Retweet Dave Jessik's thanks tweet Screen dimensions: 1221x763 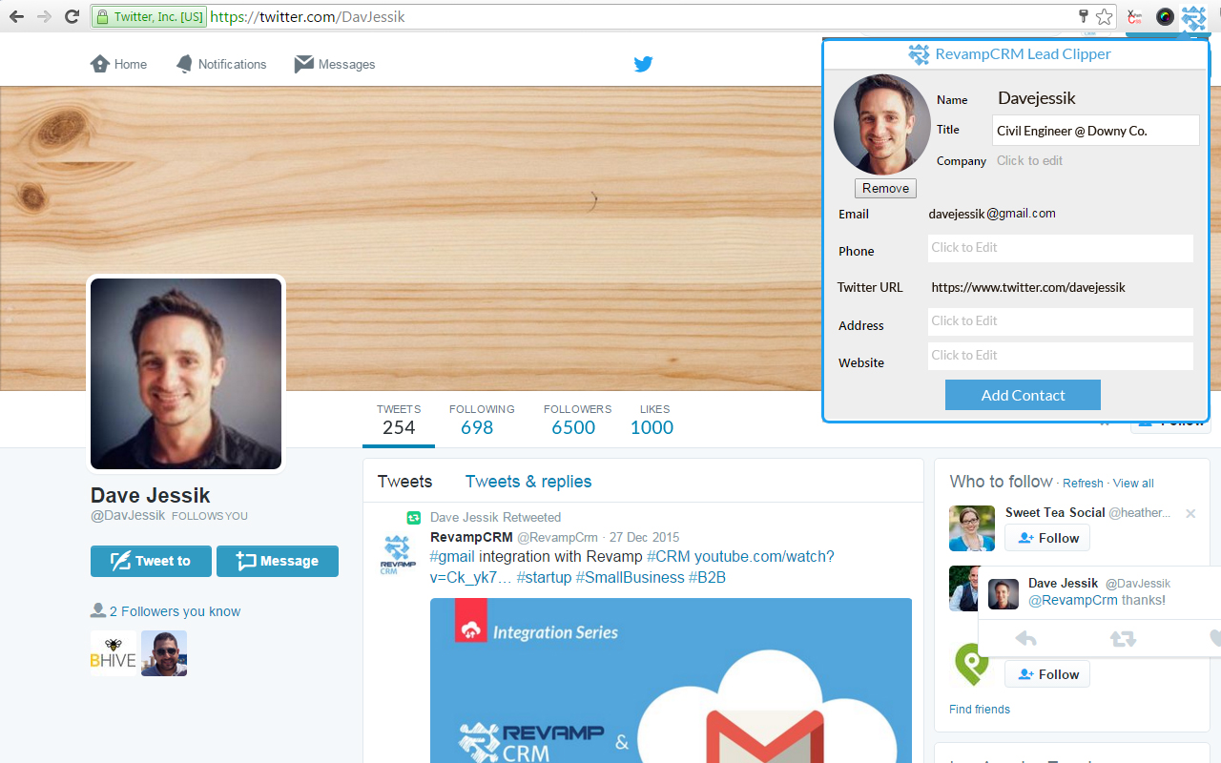click(x=1123, y=639)
